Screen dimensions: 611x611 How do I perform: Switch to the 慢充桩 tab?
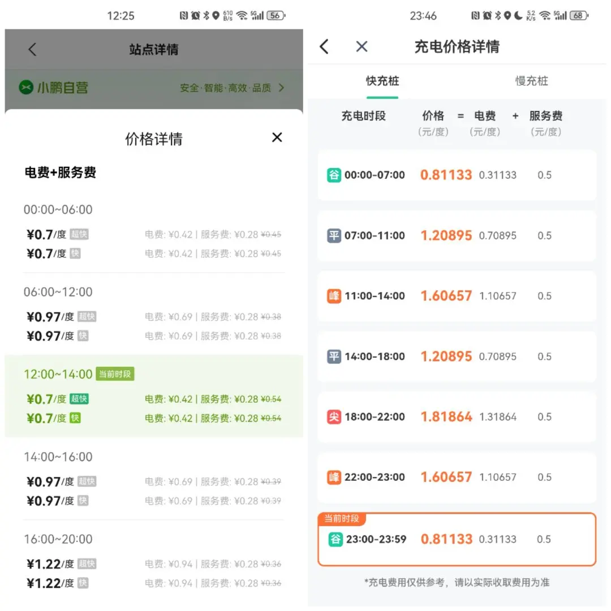tap(531, 81)
